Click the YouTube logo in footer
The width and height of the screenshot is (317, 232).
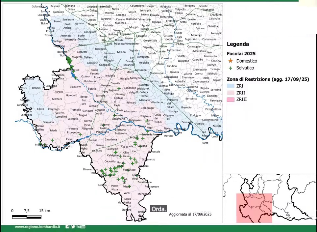(81, 227)
